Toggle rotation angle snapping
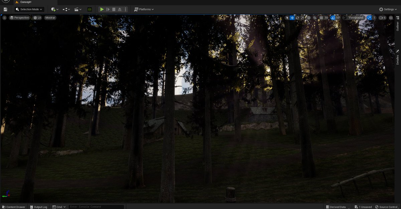Image resolution: width=401 pixels, height=209 pixels. coord(333,18)
